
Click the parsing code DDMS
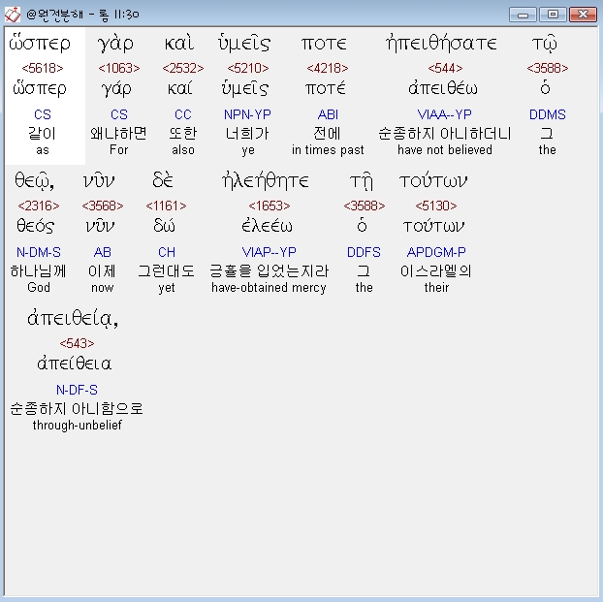547,114
